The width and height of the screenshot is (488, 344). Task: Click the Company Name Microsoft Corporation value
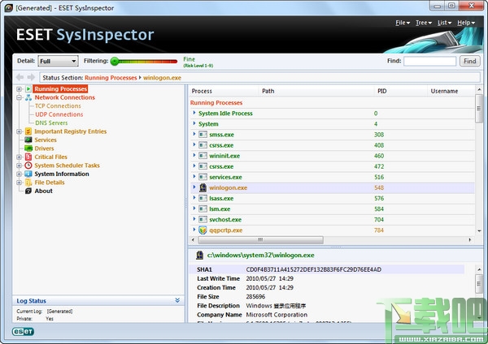pyautogui.click(x=277, y=315)
